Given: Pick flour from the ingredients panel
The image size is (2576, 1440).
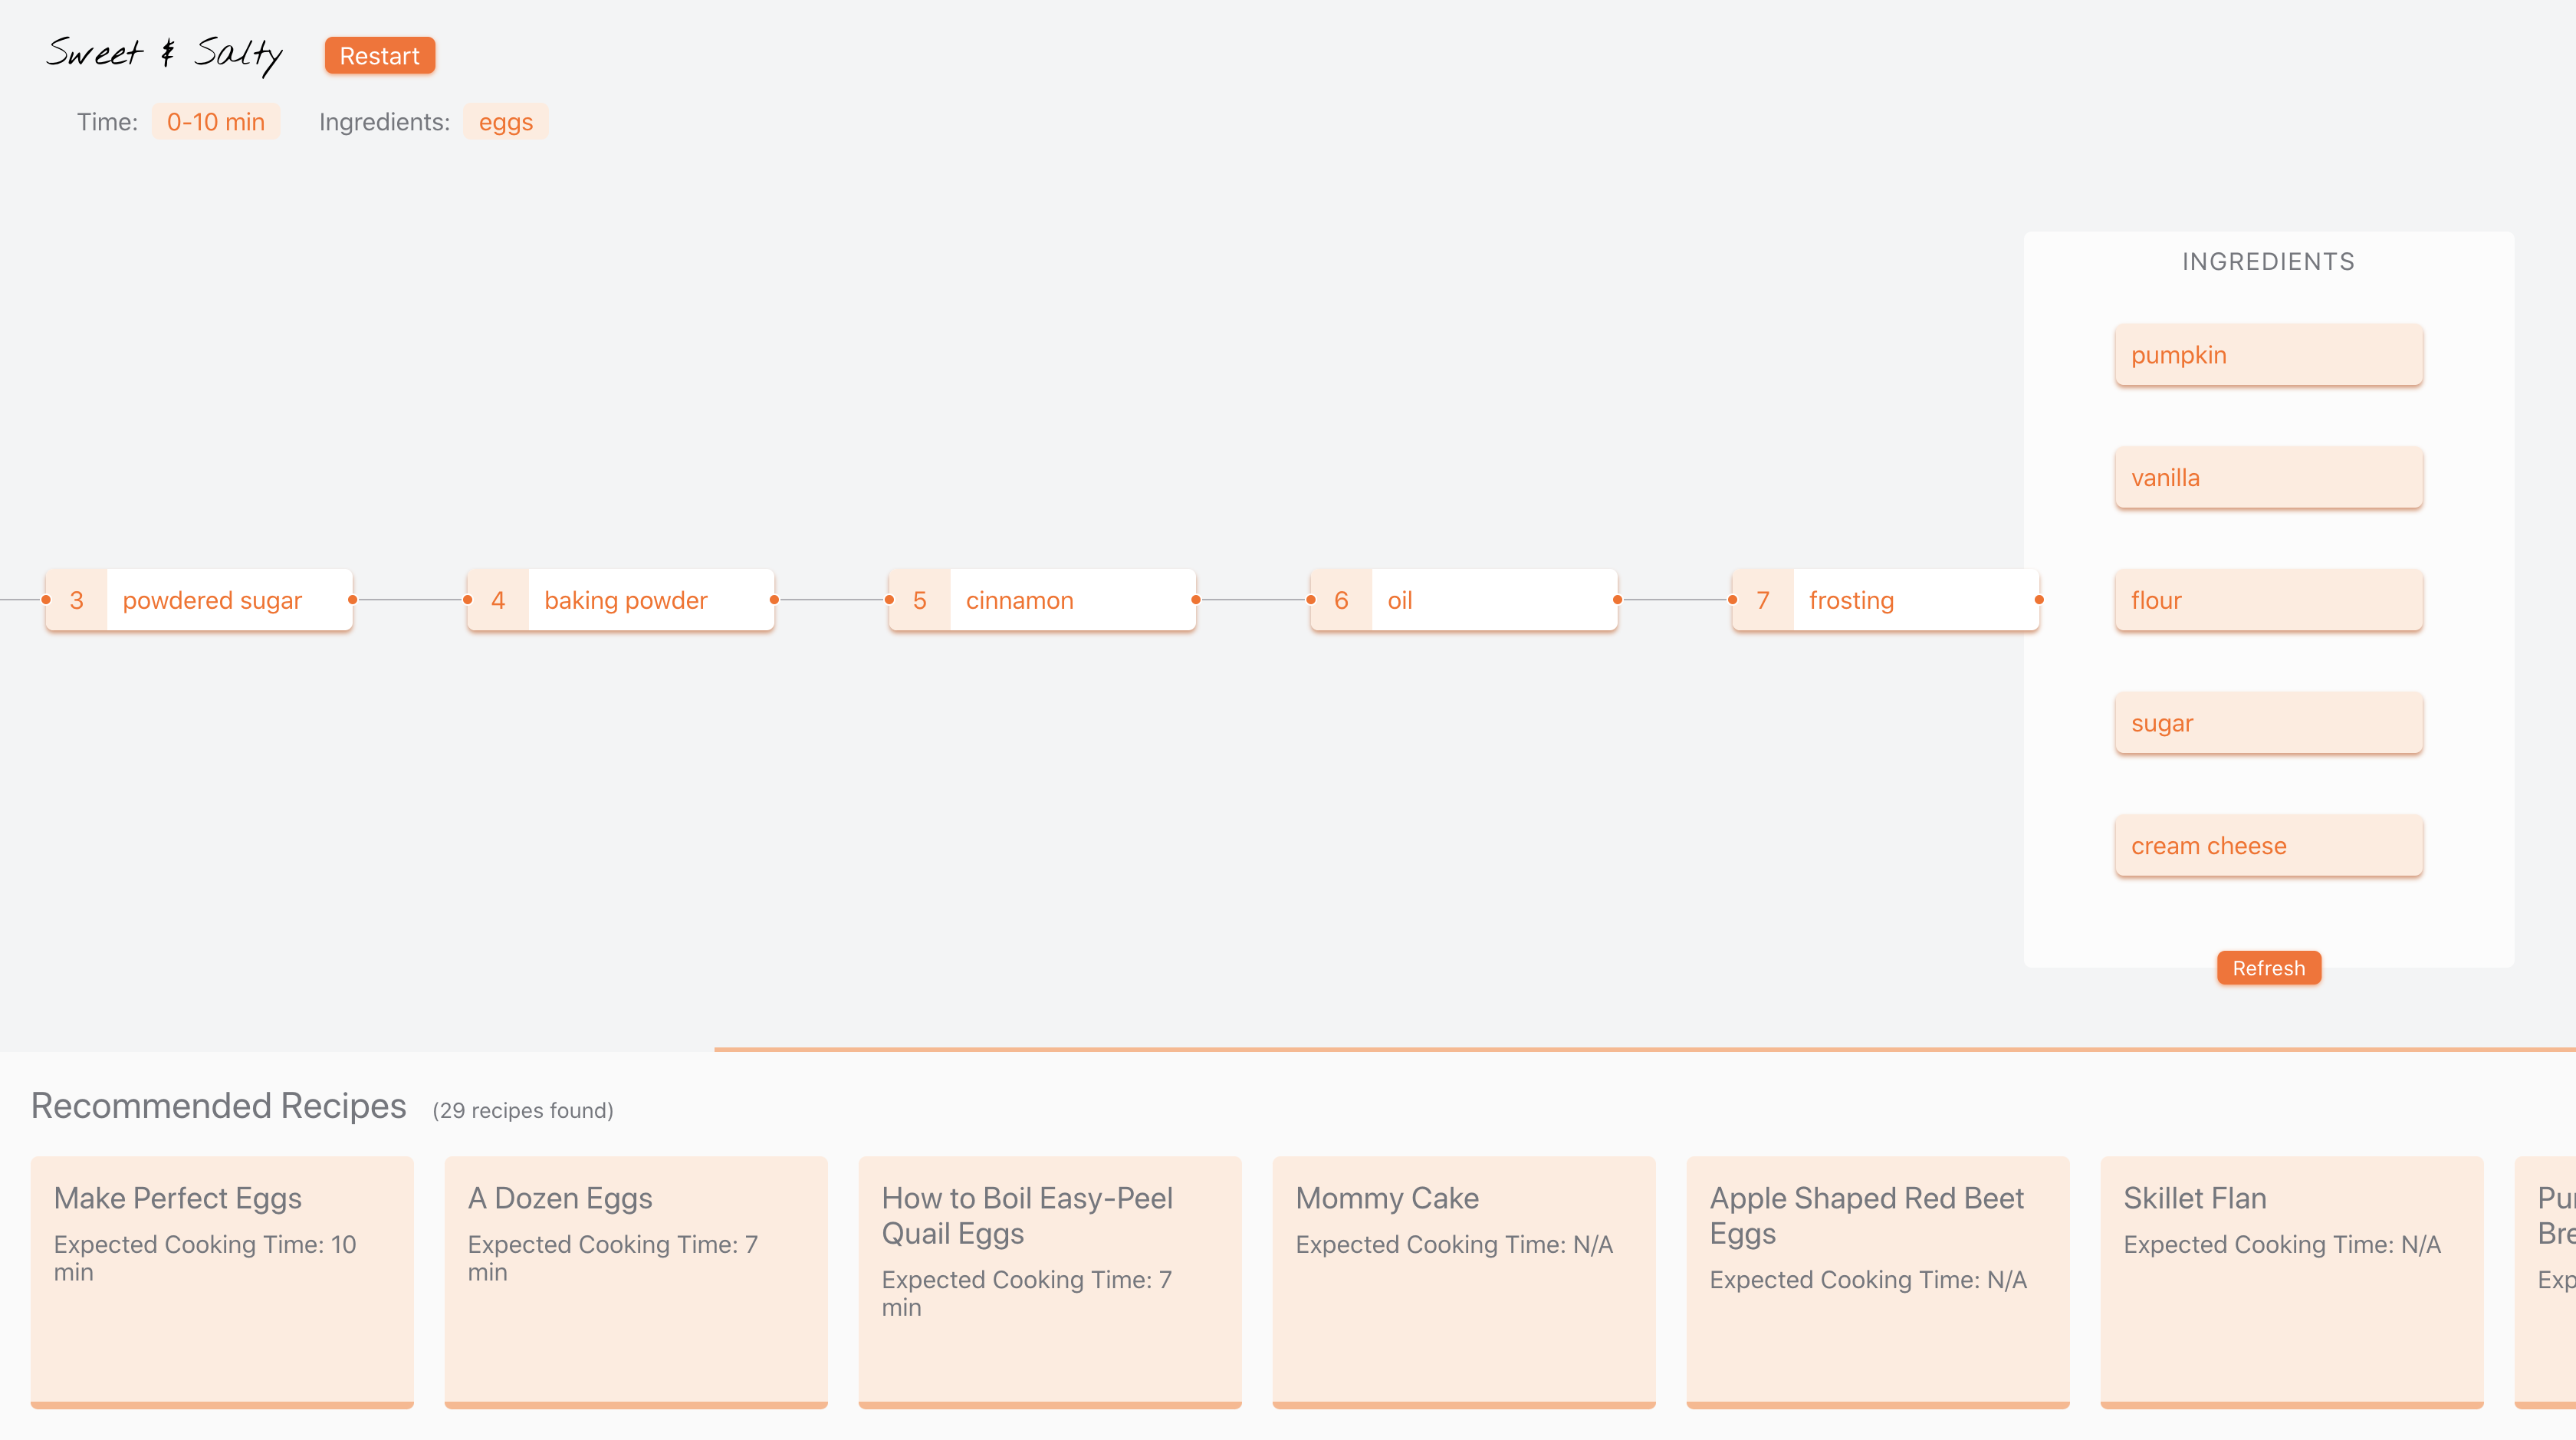Looking at the screenshot, I should click(x=2268, y=600).
